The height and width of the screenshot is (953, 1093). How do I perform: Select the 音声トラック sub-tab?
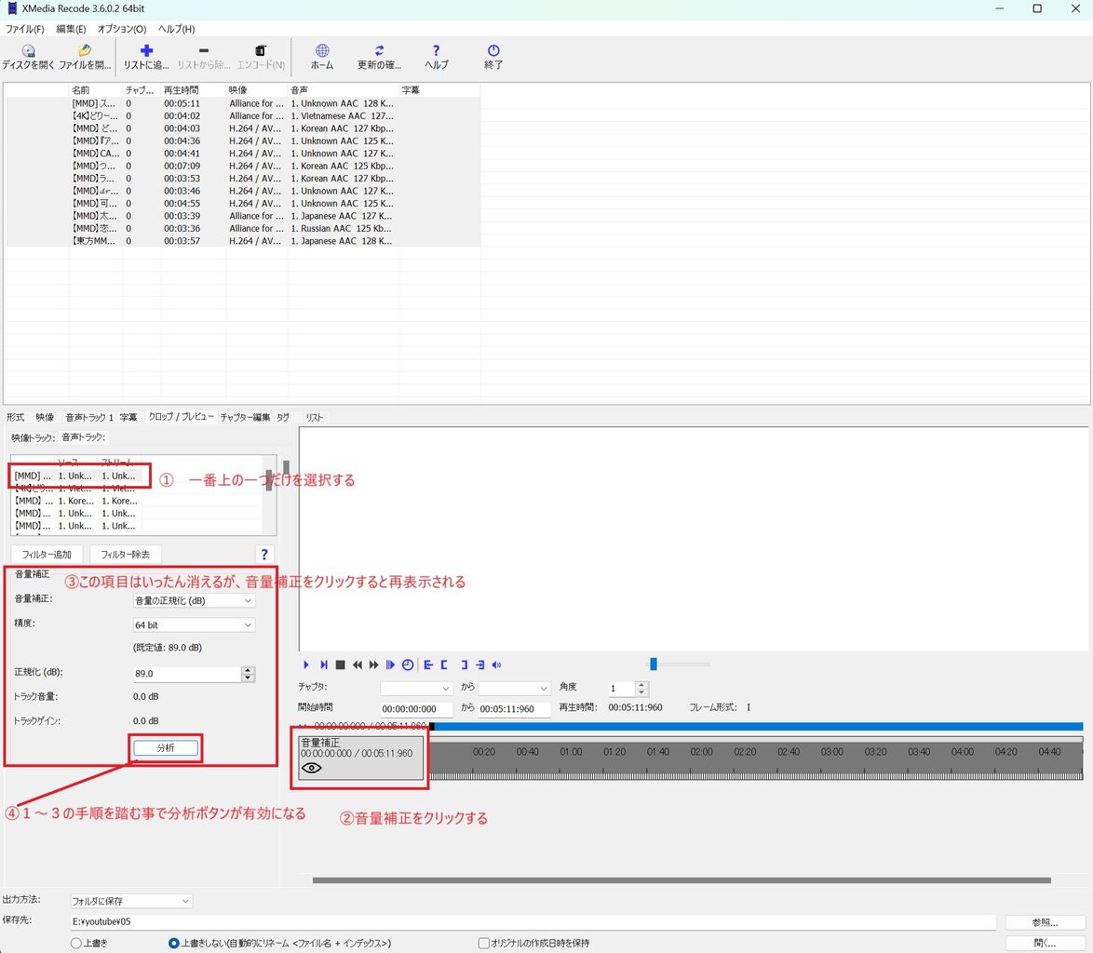coord(84,437)
